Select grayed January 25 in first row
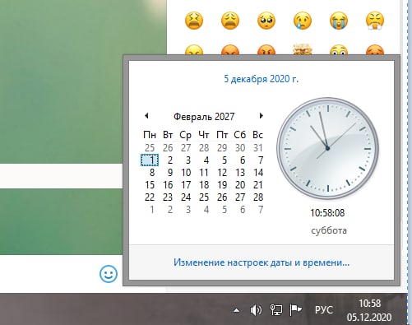Screen dimensions: 412x325 coord(150,148)
